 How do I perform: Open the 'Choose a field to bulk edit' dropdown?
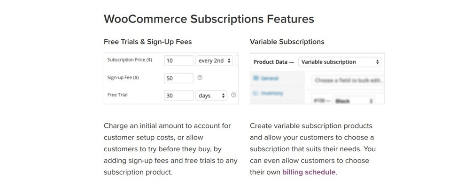point(347,80)
